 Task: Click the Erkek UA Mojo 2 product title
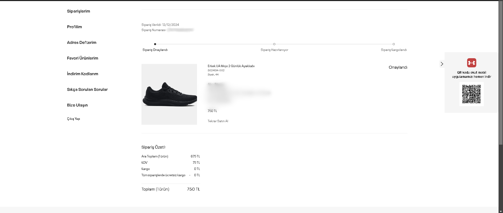231,66
